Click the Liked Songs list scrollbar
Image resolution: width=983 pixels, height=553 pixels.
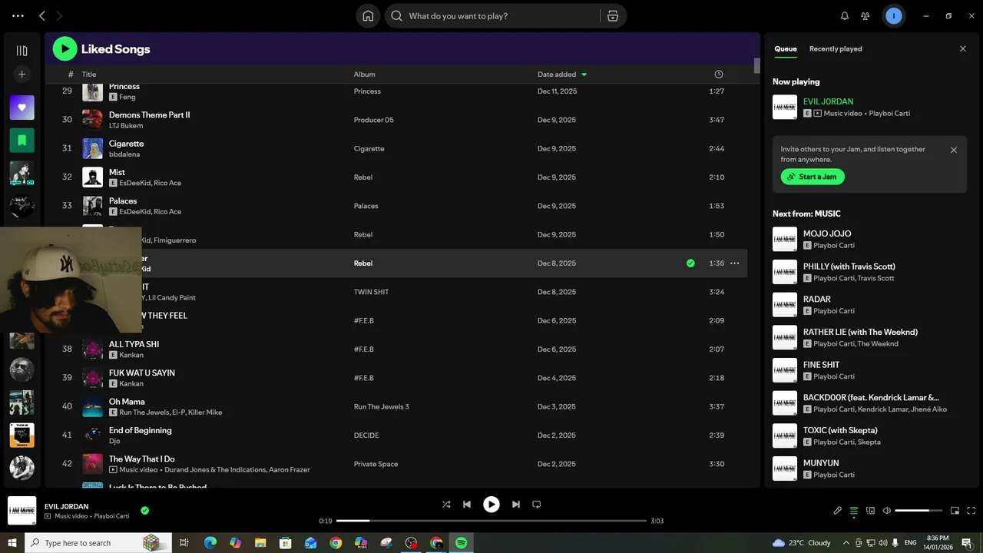tap(756, 65)
